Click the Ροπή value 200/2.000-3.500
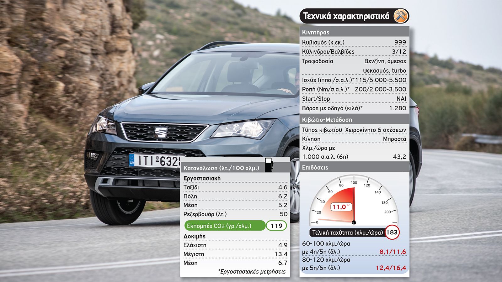The height and width of the screenshot is (282, 502). pyautogui.click(x=381, y=89)
